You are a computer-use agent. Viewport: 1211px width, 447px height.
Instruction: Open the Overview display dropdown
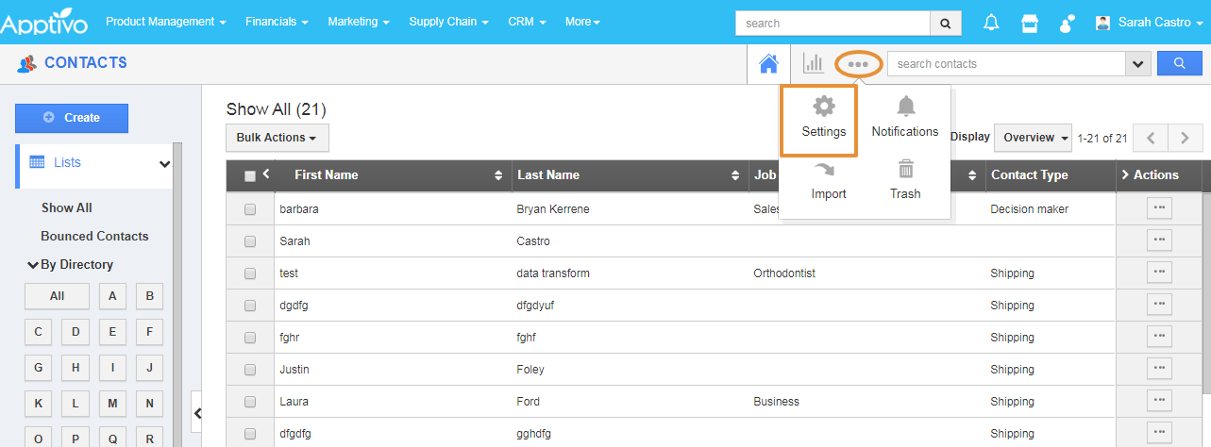(x=1035, y=138)
